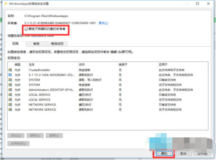
Task: Click the icon of LOCAL SERVICE 遍历/执行 row
Action: point(10,95)
